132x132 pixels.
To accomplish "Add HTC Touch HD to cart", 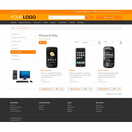I will tap(46, 89).
